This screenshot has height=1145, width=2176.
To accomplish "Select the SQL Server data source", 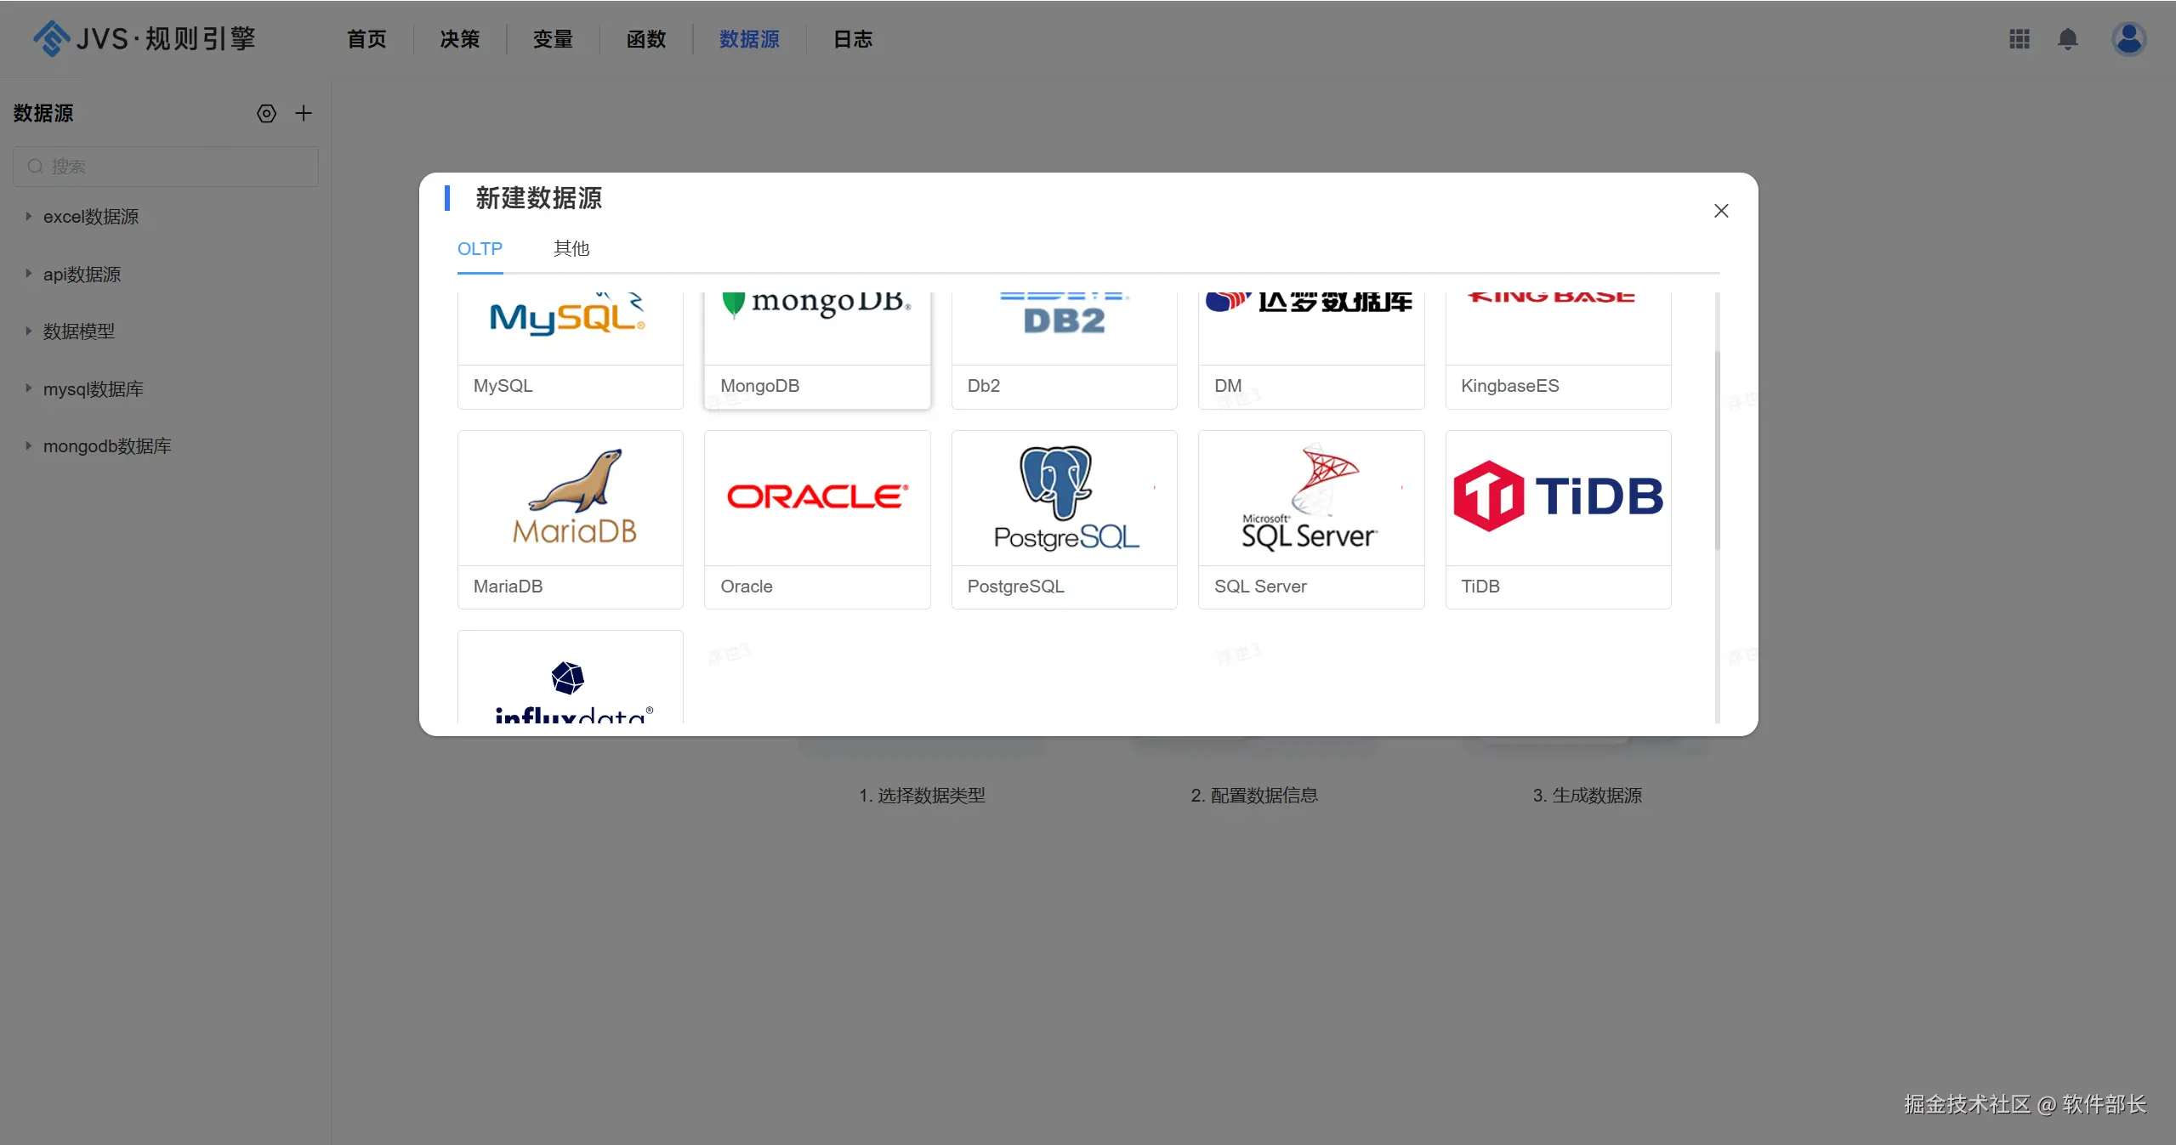I will pos(1310,519).
